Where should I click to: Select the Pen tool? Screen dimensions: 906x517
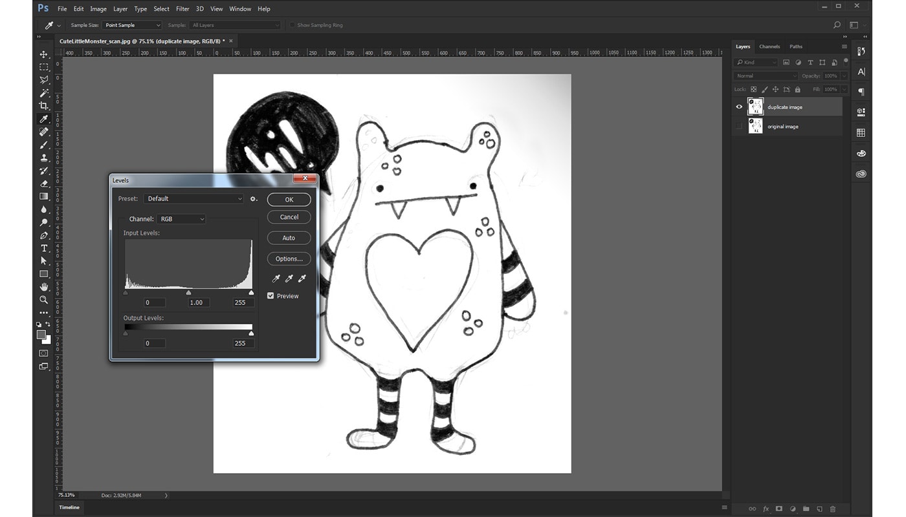44,235
